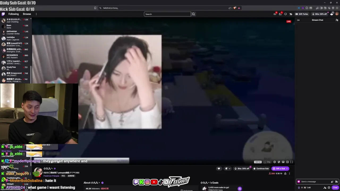
Task: Click the X icon in the Yeeguutv banner
Action: 166,182
